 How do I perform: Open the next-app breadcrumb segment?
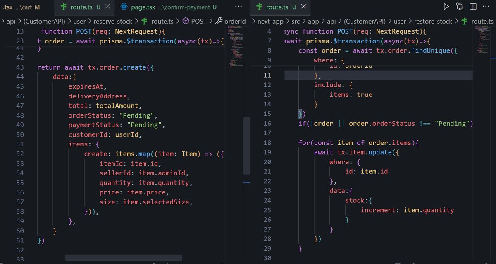(x=270, y=22)
